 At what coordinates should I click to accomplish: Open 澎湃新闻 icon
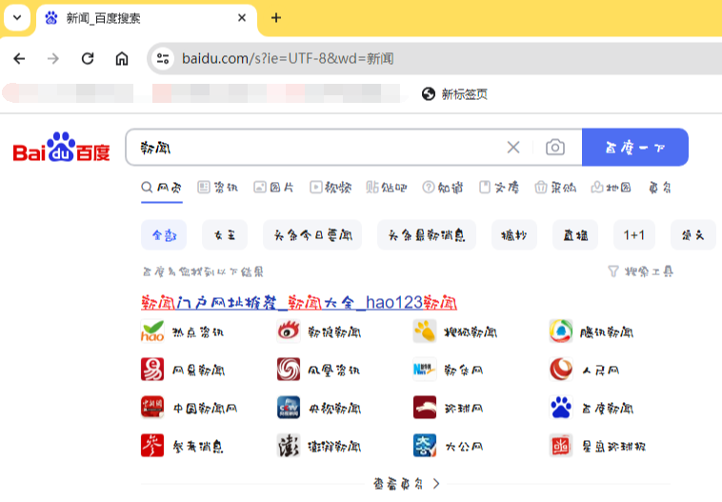pyautogui.click(x=289, y=446)
